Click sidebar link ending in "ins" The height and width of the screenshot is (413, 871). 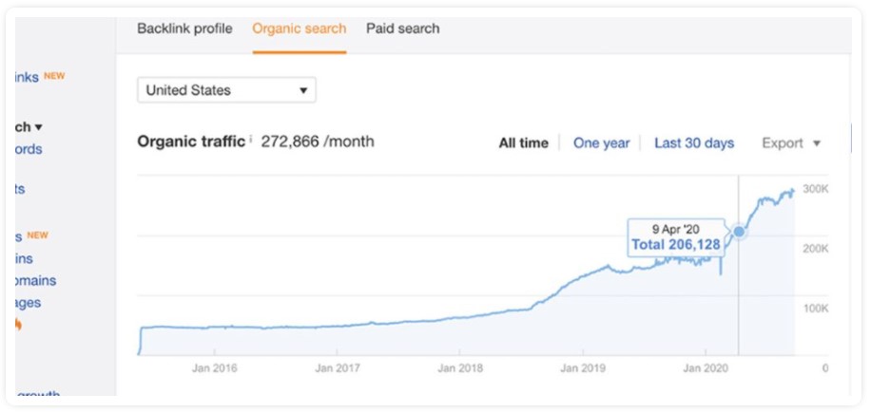point(24,258)
